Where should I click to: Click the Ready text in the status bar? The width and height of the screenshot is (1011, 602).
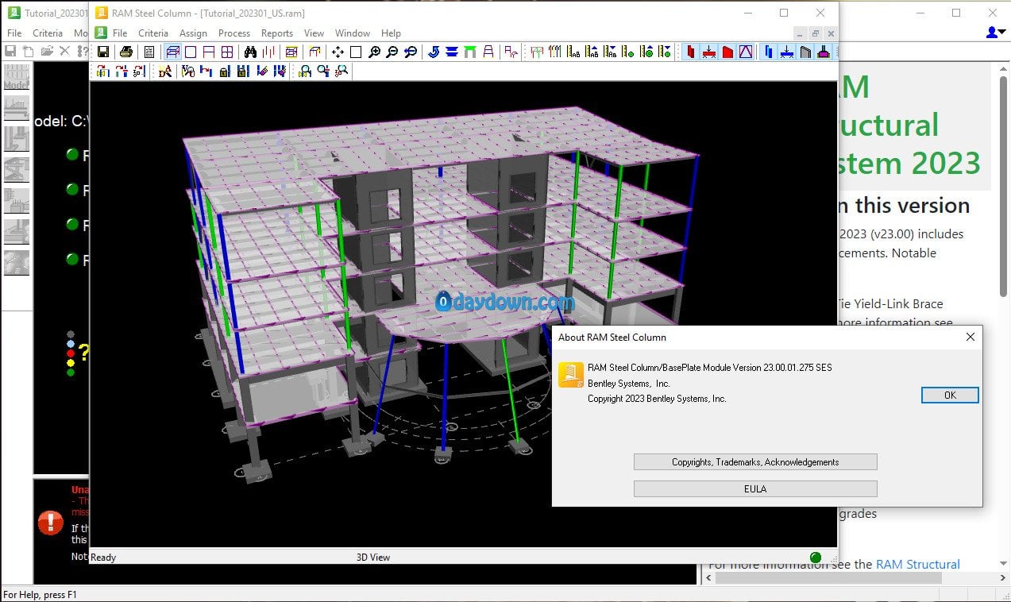[103, 558]
